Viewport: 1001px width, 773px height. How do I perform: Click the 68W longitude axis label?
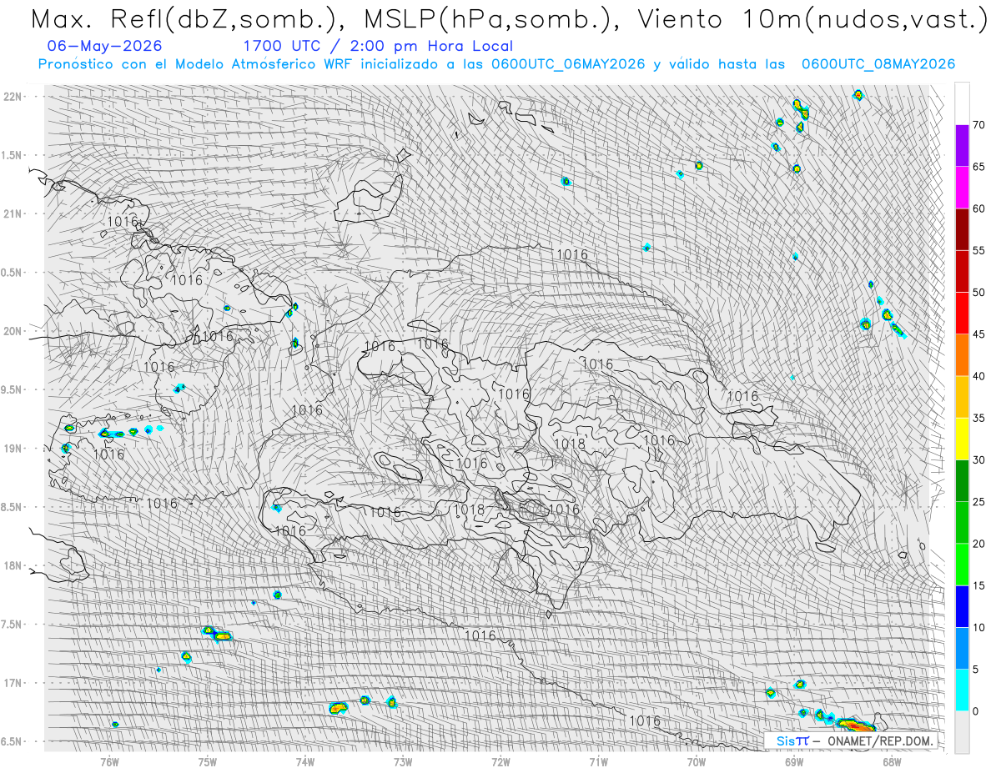click(x=892, y=760)
